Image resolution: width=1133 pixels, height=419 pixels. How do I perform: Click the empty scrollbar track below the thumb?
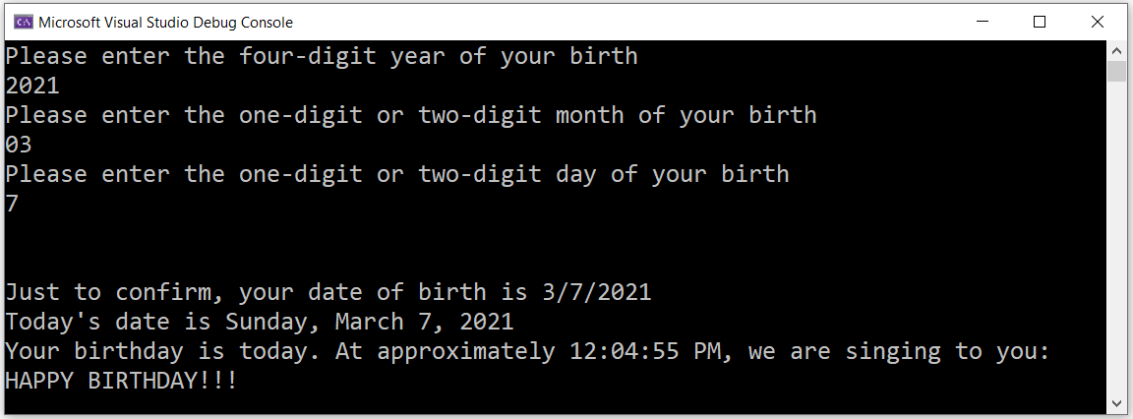tap(1116, 246)
